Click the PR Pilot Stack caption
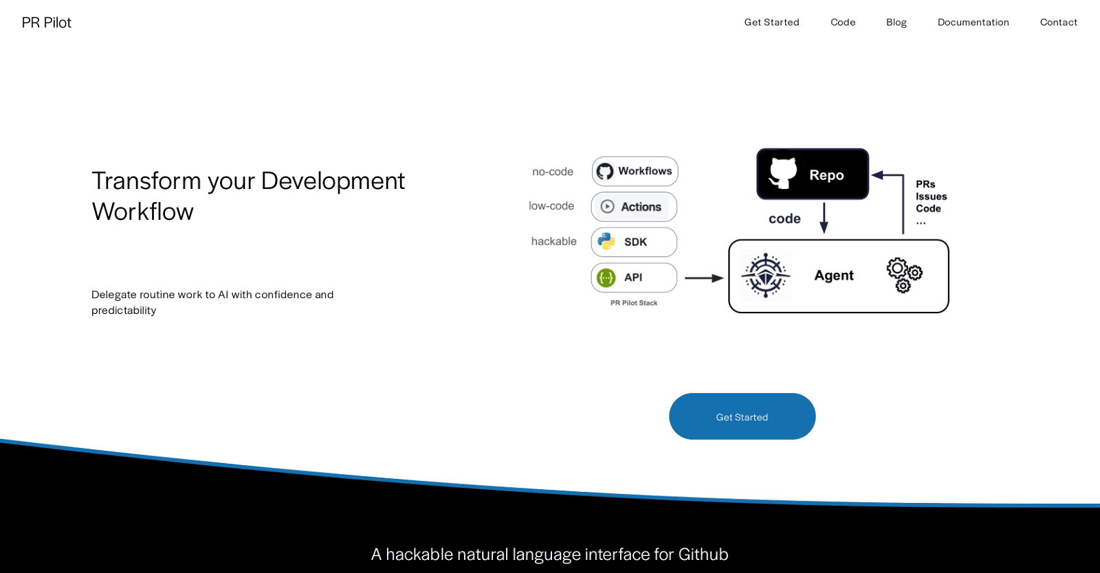Screen dimensions: 1100x573 click(634, 303)
